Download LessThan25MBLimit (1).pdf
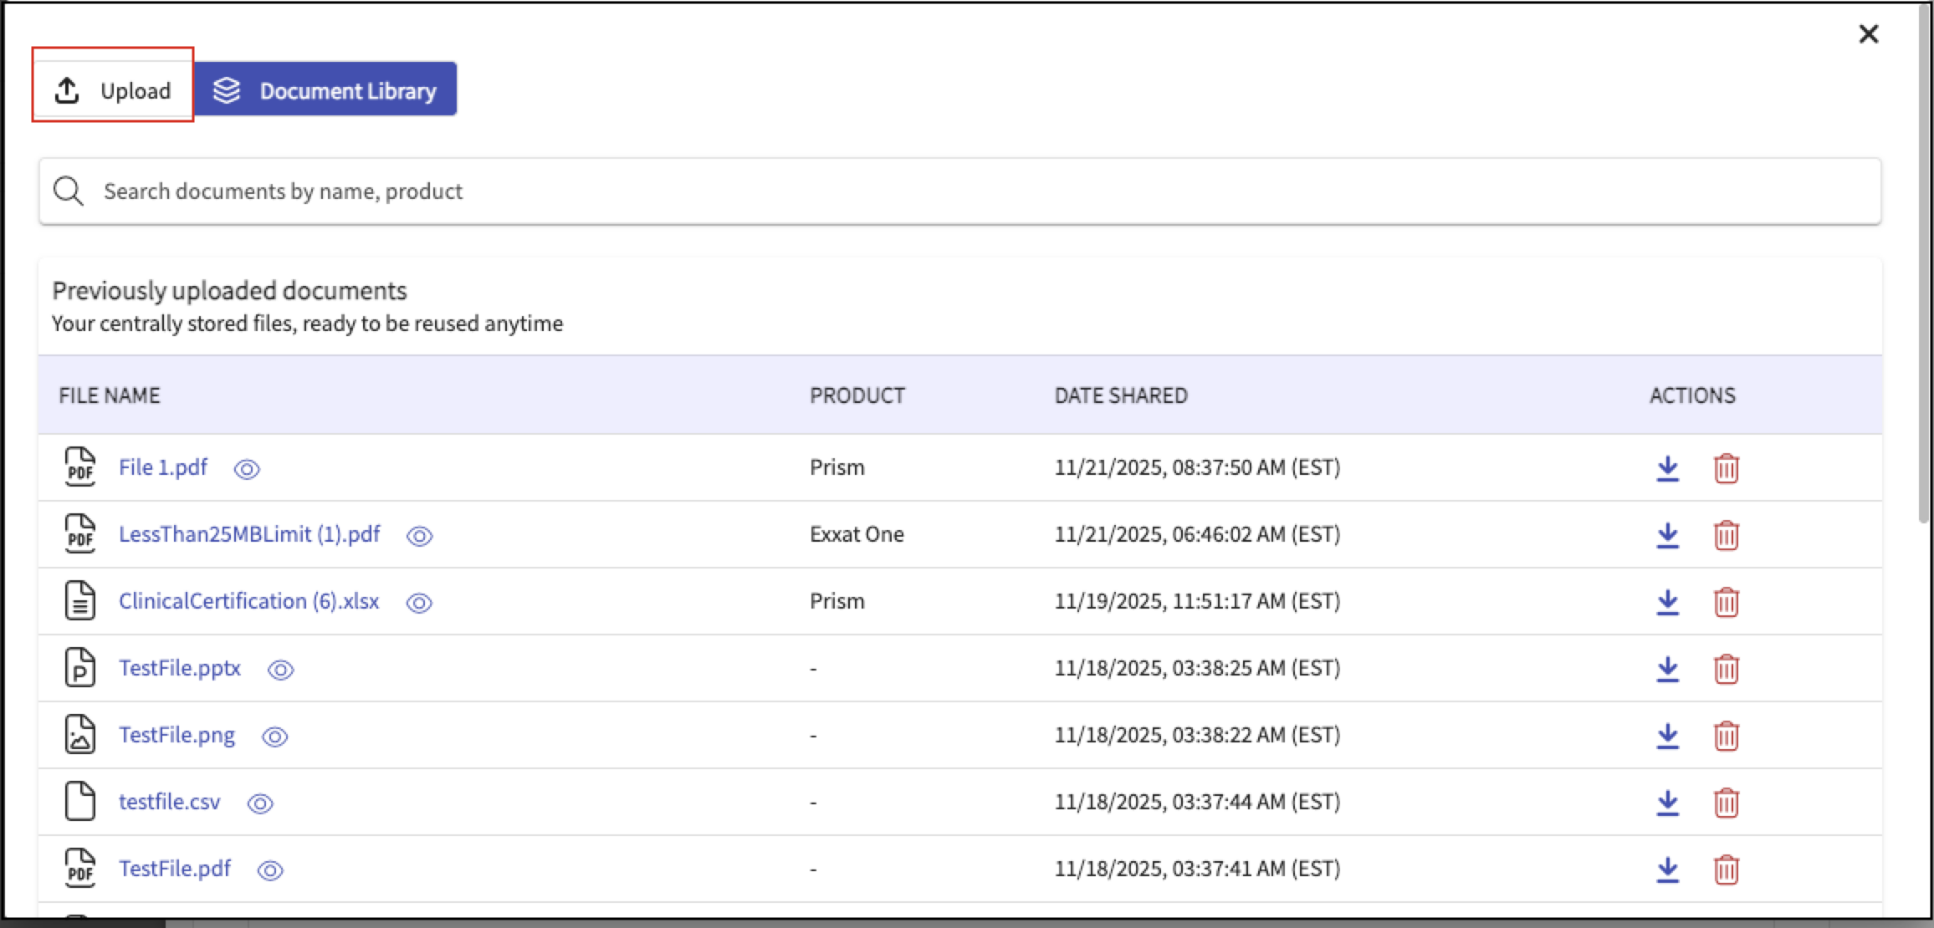This screenshot has width=1934, height=928. [1667, 535]
